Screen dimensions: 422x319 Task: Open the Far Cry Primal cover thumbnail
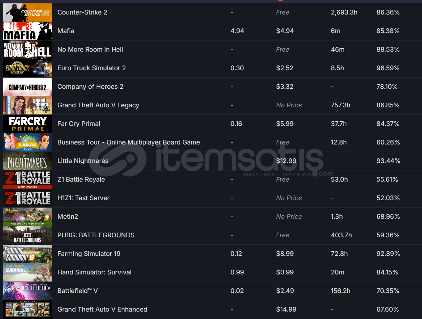27,124
